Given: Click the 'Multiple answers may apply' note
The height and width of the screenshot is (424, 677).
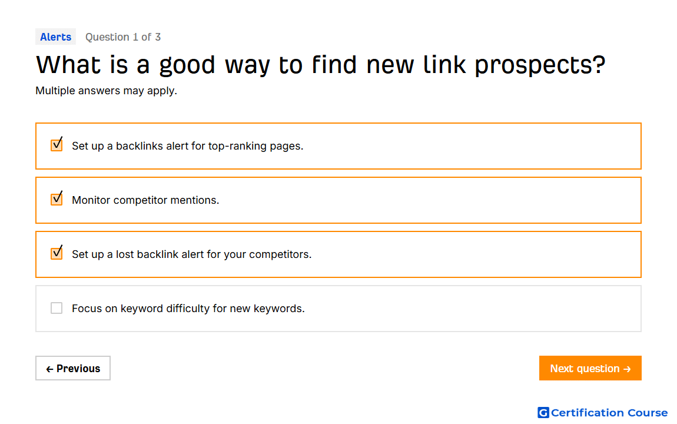Looking at the screenshot, I should pyautogui.click(x=106, y=91).
